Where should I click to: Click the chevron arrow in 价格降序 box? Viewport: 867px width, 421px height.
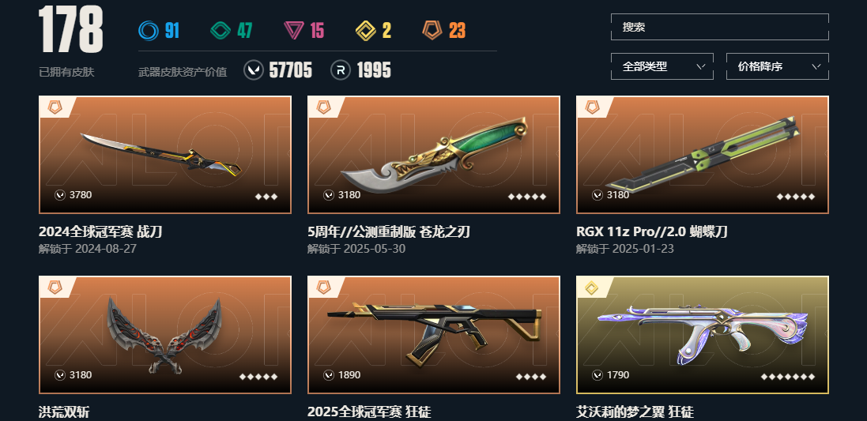(x=816, y=67)
